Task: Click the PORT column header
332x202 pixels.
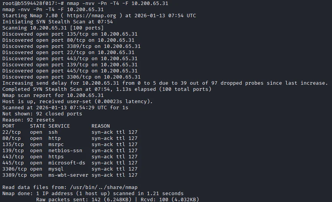Action: pyautogui.click(x=8, y=126)
